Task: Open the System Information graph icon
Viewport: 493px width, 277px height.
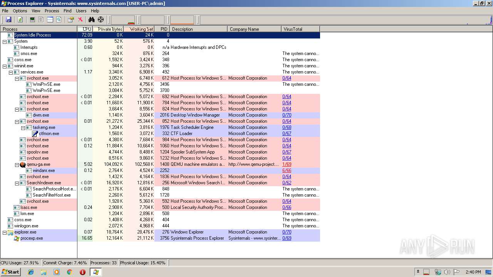Action: (x=32, y=20)
